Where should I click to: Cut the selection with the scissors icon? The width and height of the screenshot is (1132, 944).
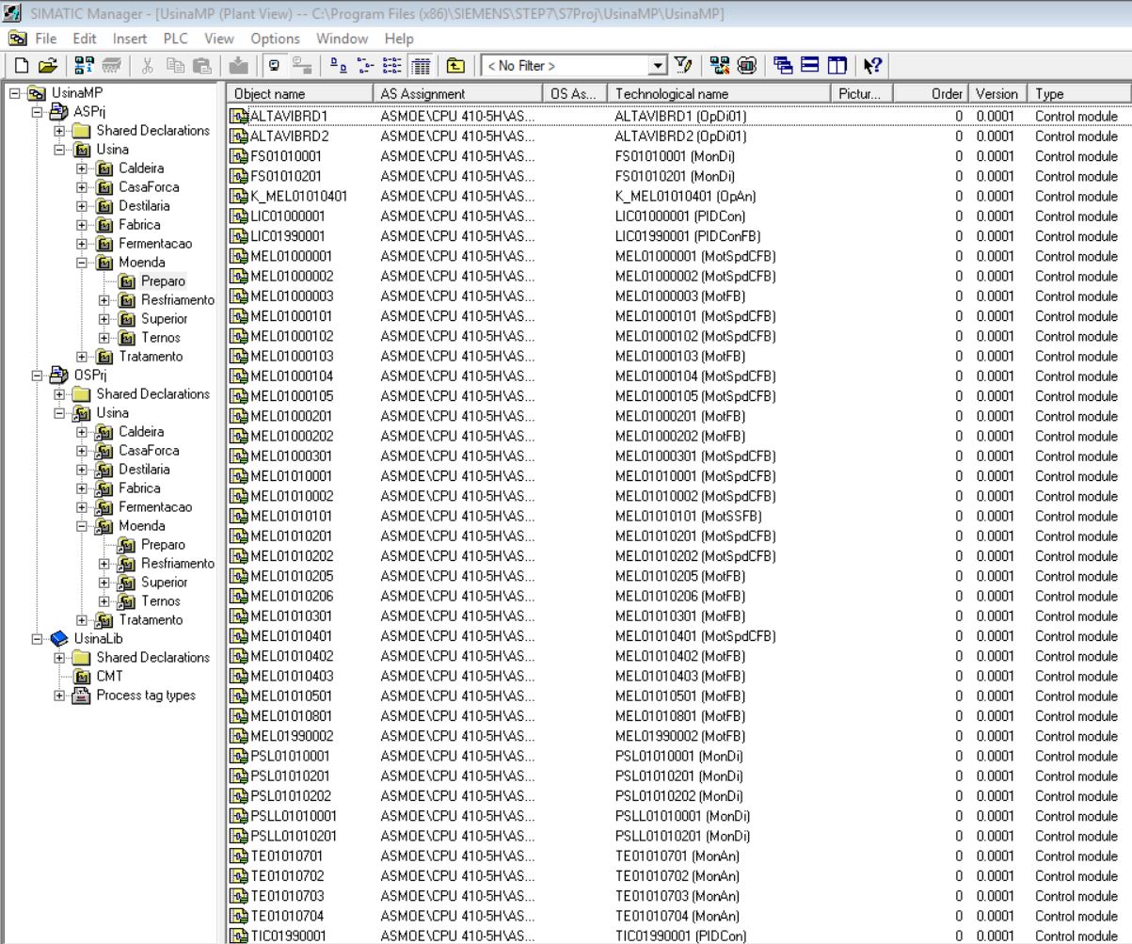[x=148, y=66]
